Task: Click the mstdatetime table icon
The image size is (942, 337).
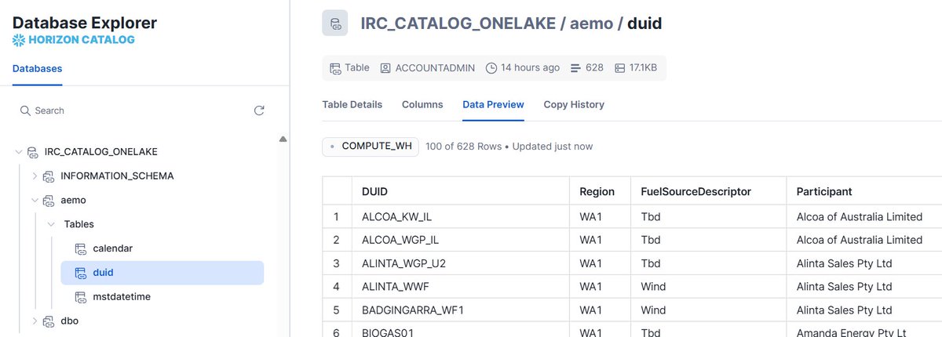Action: [x=81, y=297]
